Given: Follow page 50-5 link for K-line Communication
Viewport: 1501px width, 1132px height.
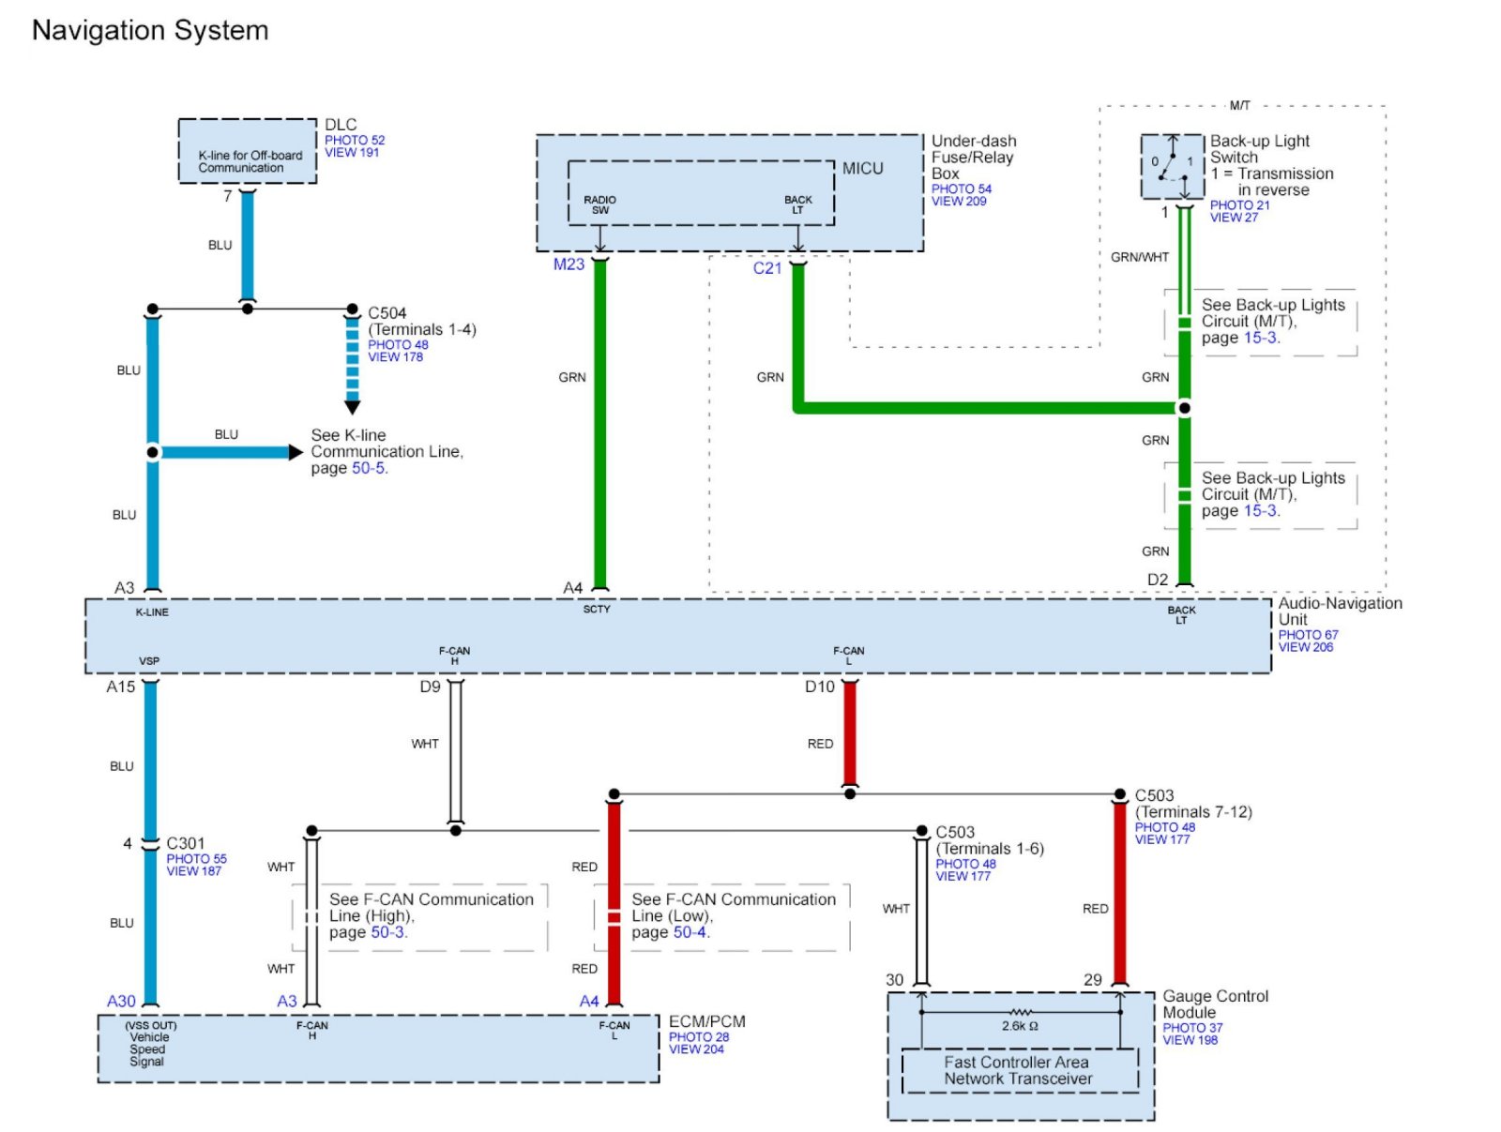Looking at the screenshot, I should coord(368,468).
